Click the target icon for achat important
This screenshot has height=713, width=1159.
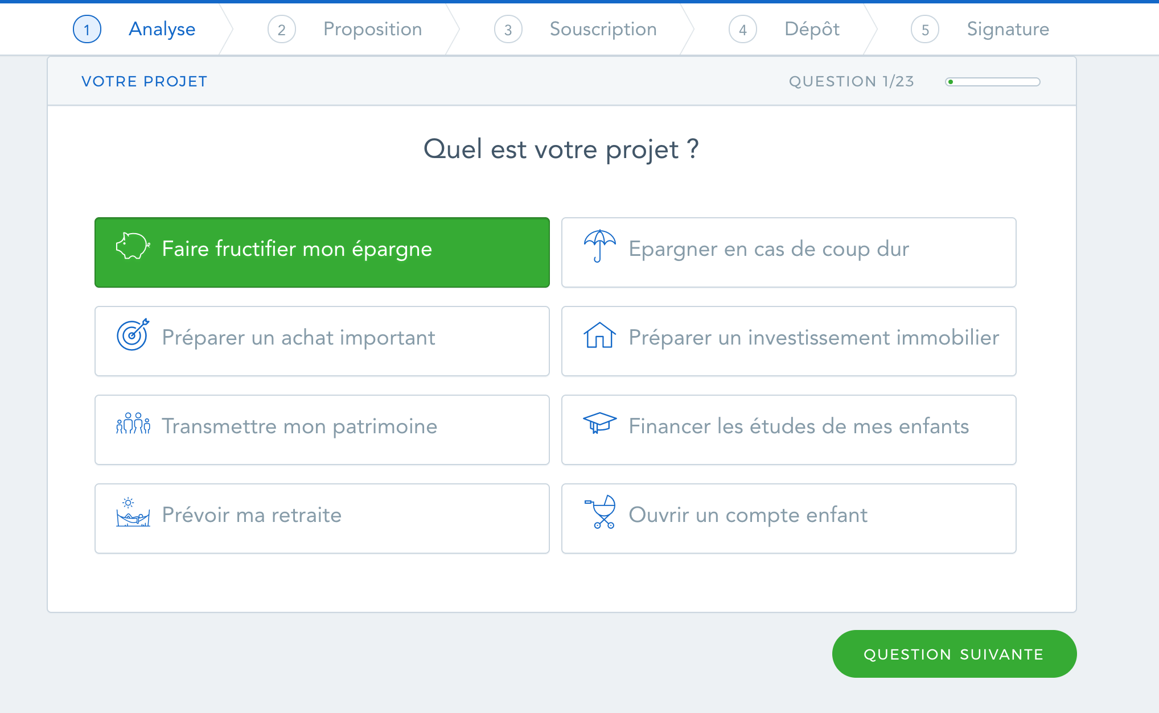pyautogui.click(x=133, y=334)
